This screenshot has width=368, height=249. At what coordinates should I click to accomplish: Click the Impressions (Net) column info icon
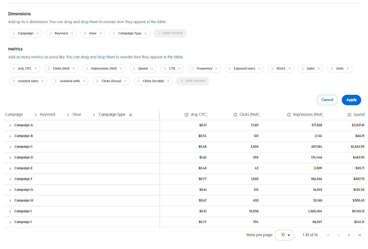click(289, 115)
